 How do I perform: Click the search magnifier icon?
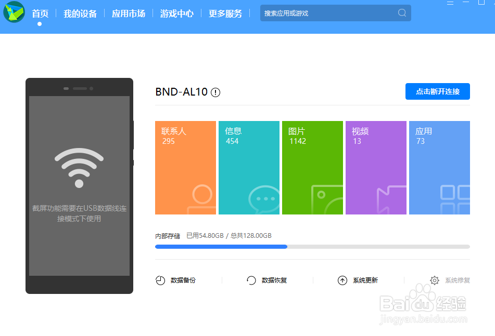pyautogui.click(x=402, y=12)
